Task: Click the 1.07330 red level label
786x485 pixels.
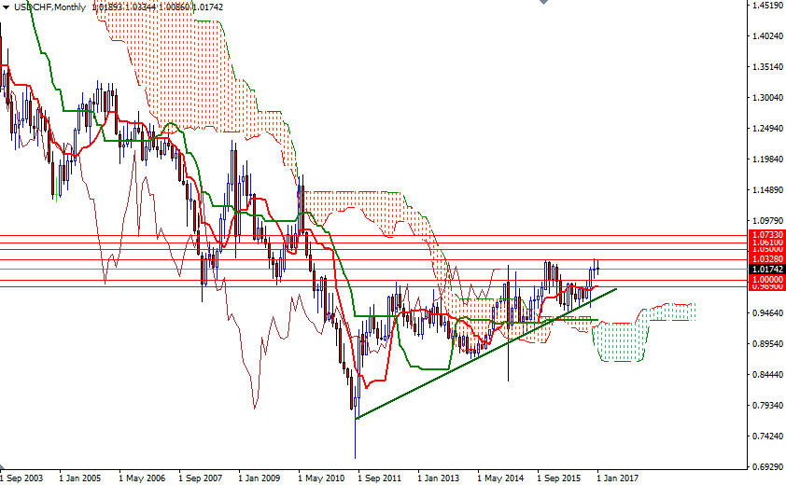Action: tap(765, 234)
